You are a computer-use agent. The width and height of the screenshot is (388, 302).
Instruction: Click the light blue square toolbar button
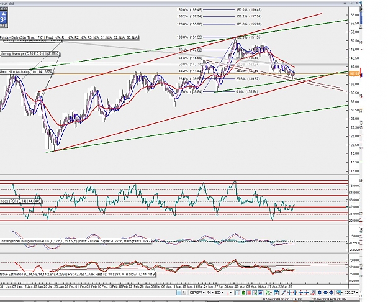(179, 293)
